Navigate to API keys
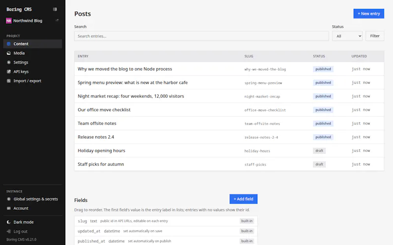This screenshot has height=245, width=393. point(32,72)
